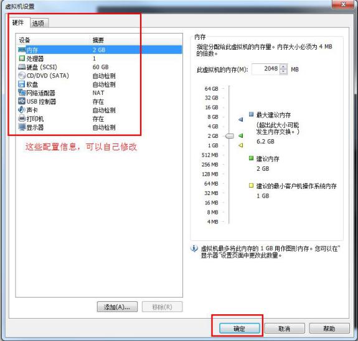Click the sound card (声卡) speaker icon
This screenshot has height=341, width=358.
pyautogui.click(x=21, y=110)
